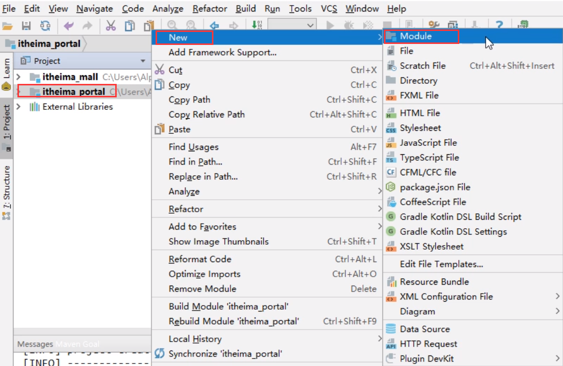Open the Build menu
Image resolution: width=563 pixels, height=366 pixels.
(x=245, y=8)
